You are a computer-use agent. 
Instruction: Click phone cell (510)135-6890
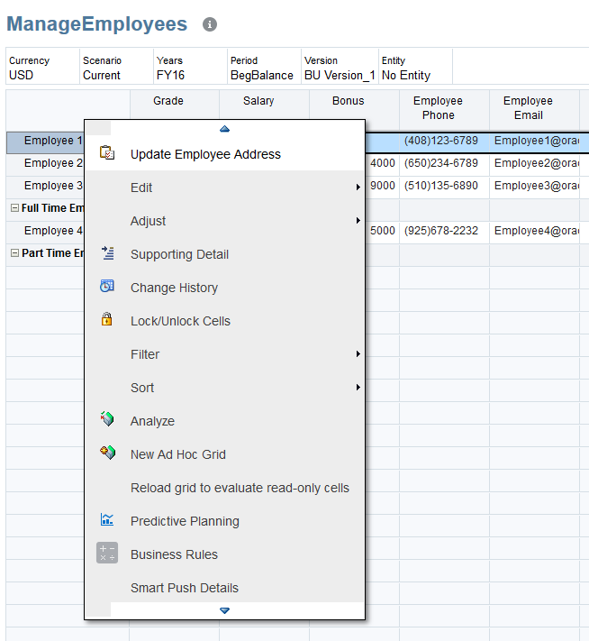point(444,188)
